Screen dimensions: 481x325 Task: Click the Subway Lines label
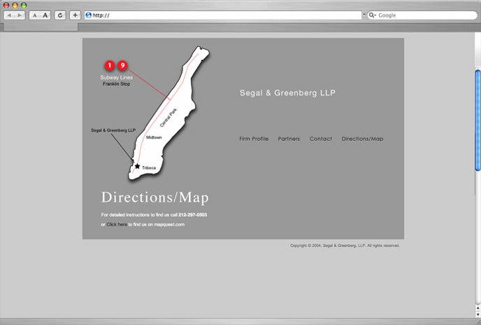(x=116, y=77)
